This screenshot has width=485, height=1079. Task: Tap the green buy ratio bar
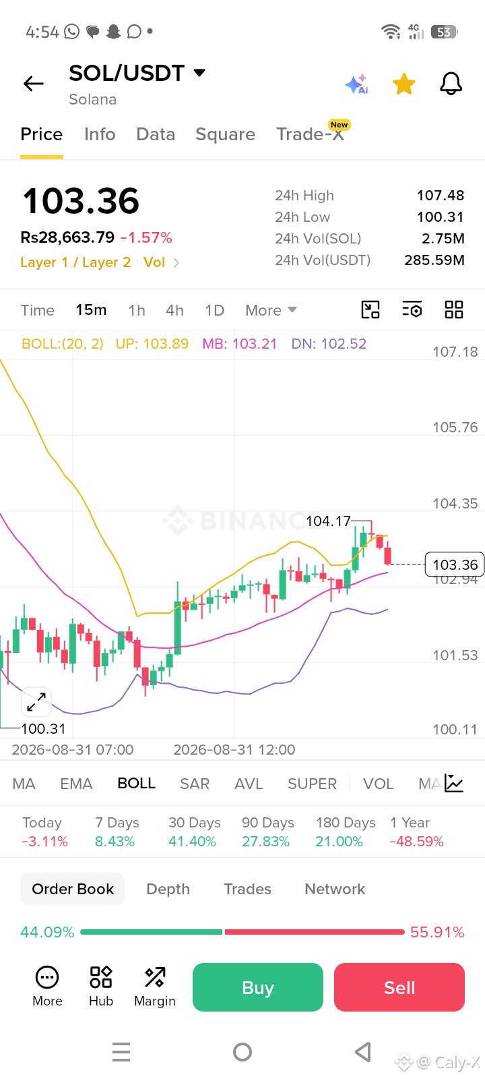tap(151, 932)
